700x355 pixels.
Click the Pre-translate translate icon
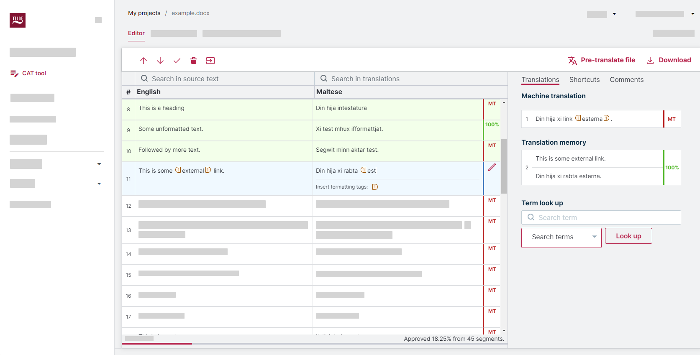point(572,61)
